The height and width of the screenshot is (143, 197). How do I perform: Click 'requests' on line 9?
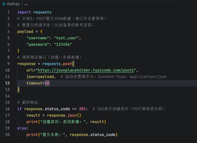point(52,64)
